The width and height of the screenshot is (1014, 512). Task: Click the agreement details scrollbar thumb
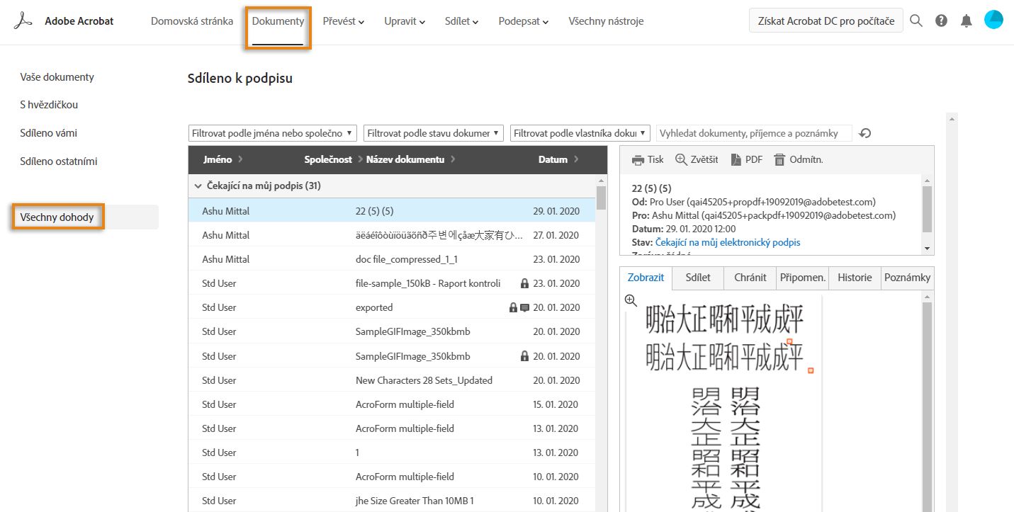(928, 209)
